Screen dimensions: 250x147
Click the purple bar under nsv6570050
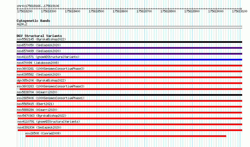coord(129,48)
